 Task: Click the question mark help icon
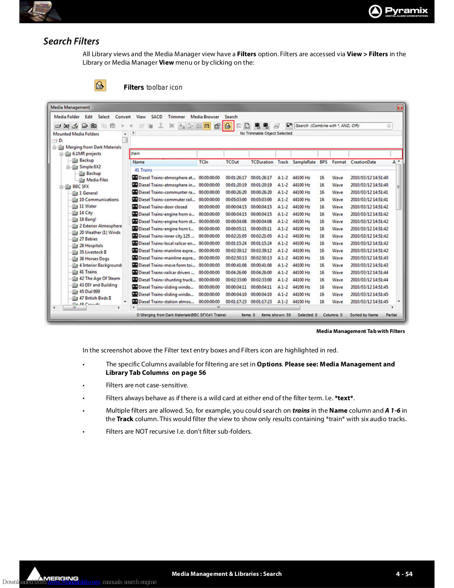pyautogui.click(x=133, y=133)
